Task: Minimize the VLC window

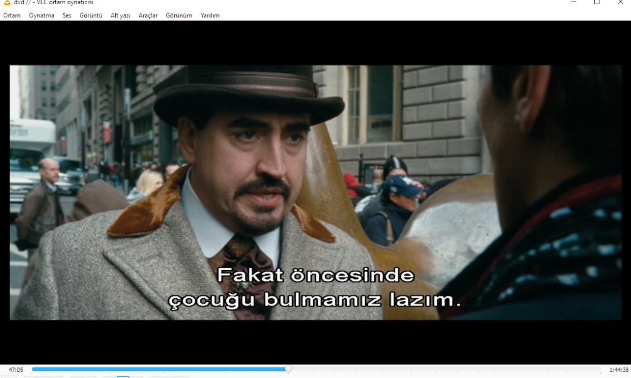Action: pyautogui.click(x=574, y=2)
